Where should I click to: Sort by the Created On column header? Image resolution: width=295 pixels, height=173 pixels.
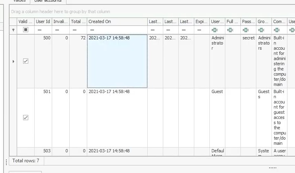[117, 21]
